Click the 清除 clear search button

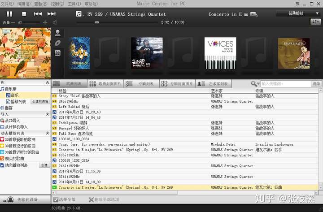[316, 84]
